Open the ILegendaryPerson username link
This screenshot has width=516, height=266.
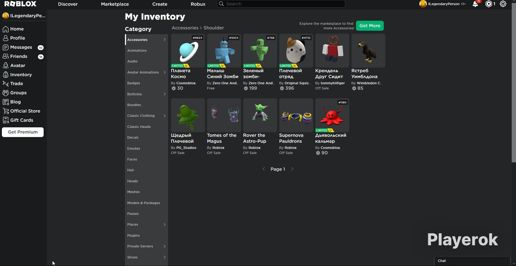(x=444, y=4)
